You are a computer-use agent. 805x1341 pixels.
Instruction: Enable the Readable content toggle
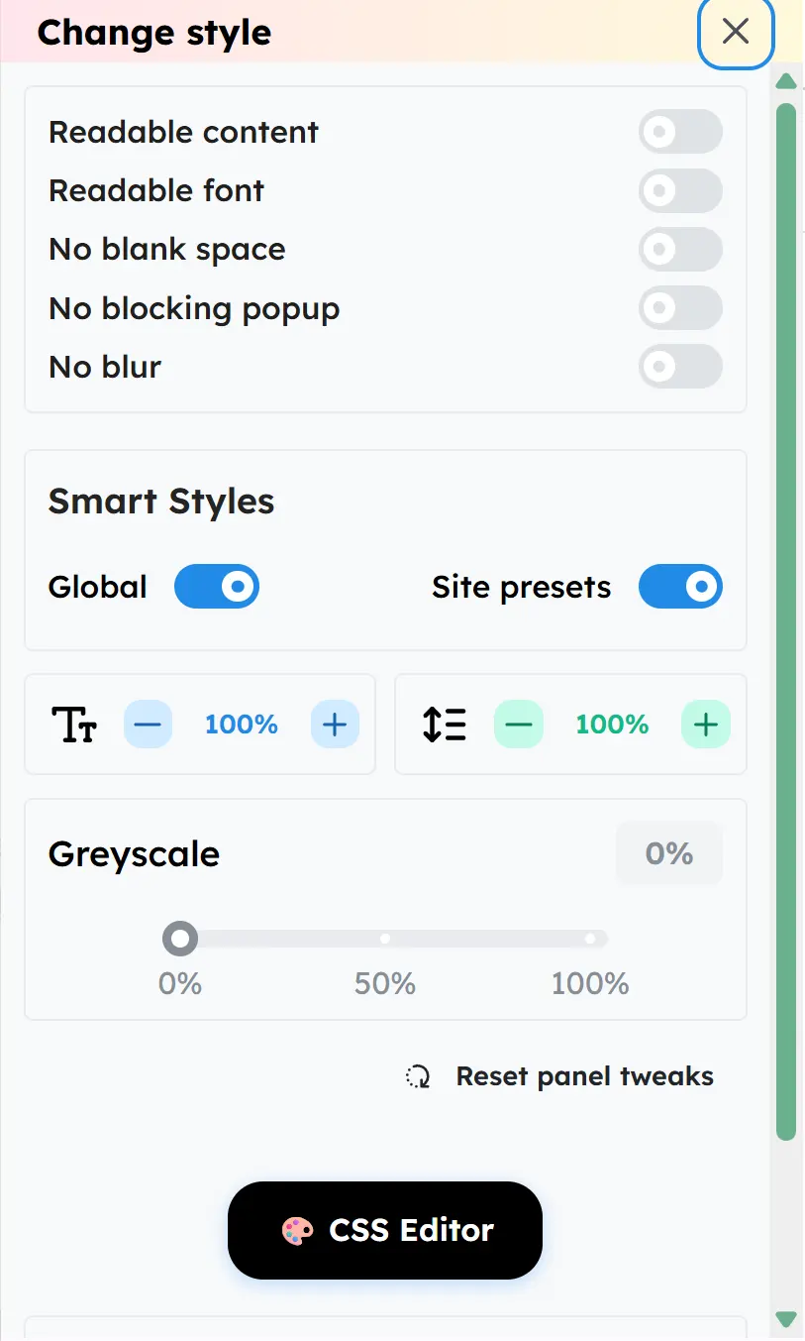[680, 132]
